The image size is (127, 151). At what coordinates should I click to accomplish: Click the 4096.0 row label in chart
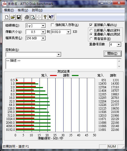pos(11,126)
